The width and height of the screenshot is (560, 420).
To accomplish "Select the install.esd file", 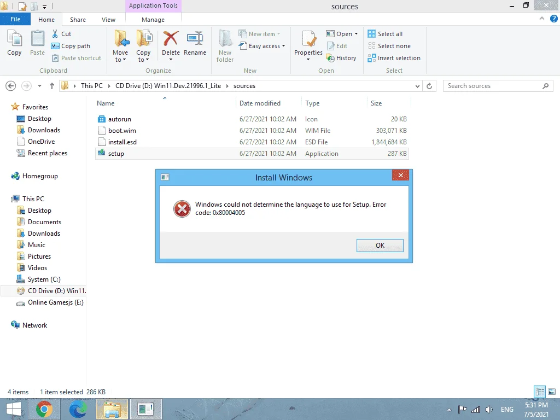I will point(252,142).
